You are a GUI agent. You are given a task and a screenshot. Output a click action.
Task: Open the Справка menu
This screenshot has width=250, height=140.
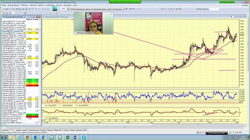coord(245,5)
